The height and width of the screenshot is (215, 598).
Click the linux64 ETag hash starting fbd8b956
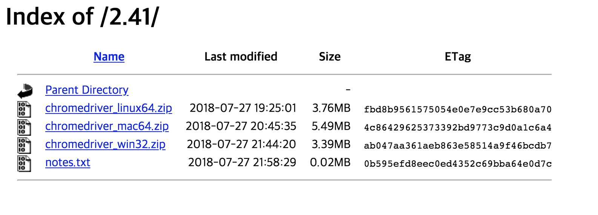458,109
